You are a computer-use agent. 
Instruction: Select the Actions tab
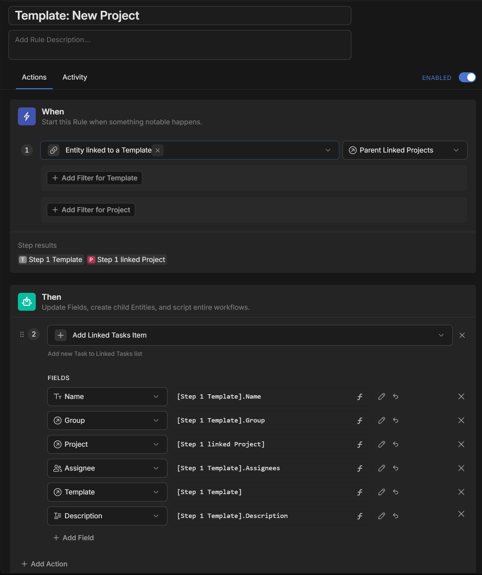(x=34, y=77)
